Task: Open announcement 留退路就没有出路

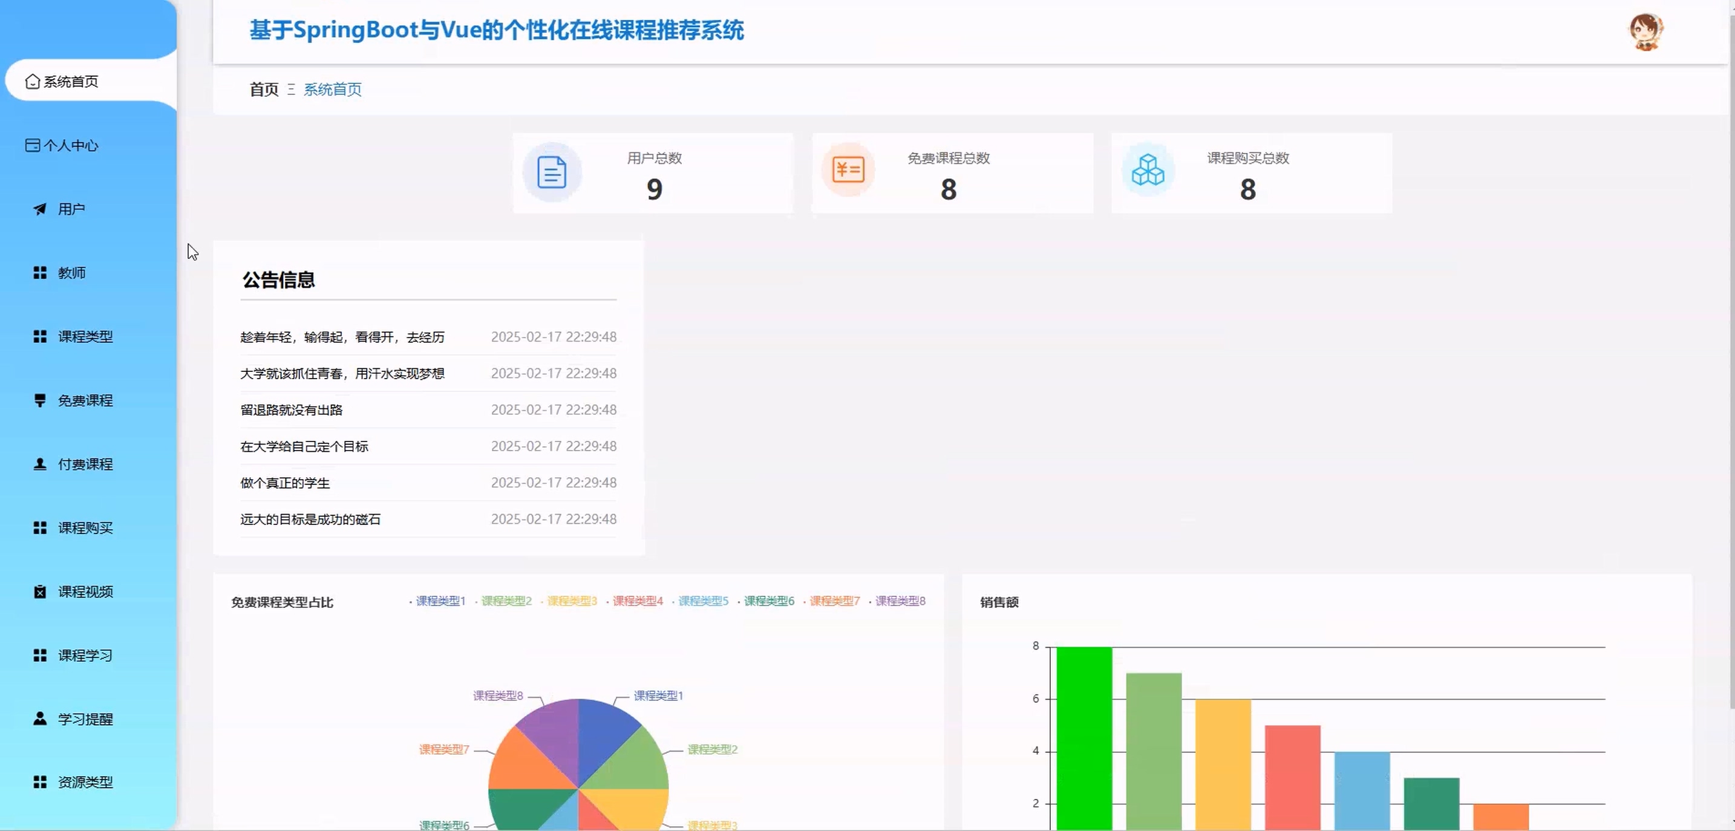Action: click(292, 410)
